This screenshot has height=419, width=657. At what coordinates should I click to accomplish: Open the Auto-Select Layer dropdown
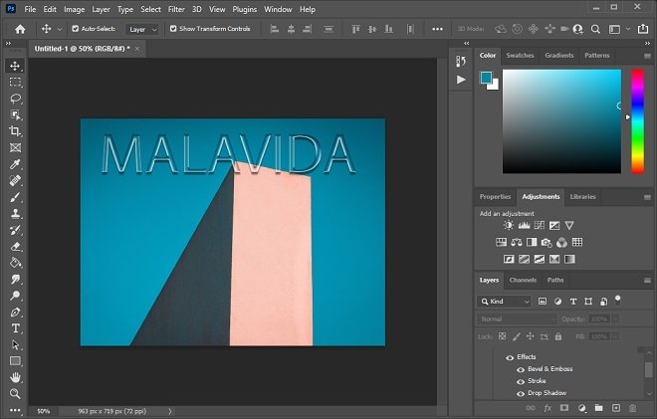click(142, 29)
